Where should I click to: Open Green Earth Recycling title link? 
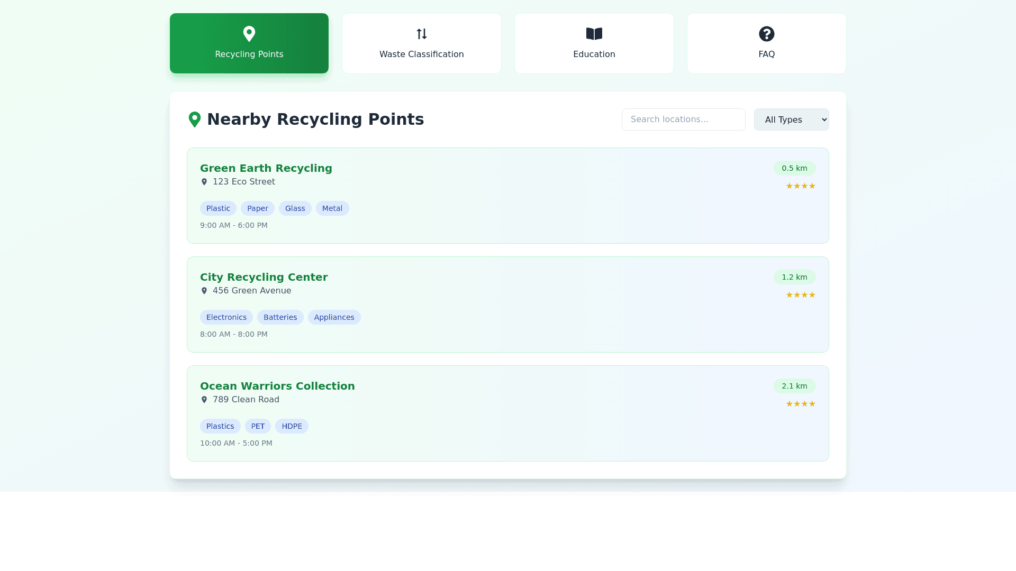point(266,168)
